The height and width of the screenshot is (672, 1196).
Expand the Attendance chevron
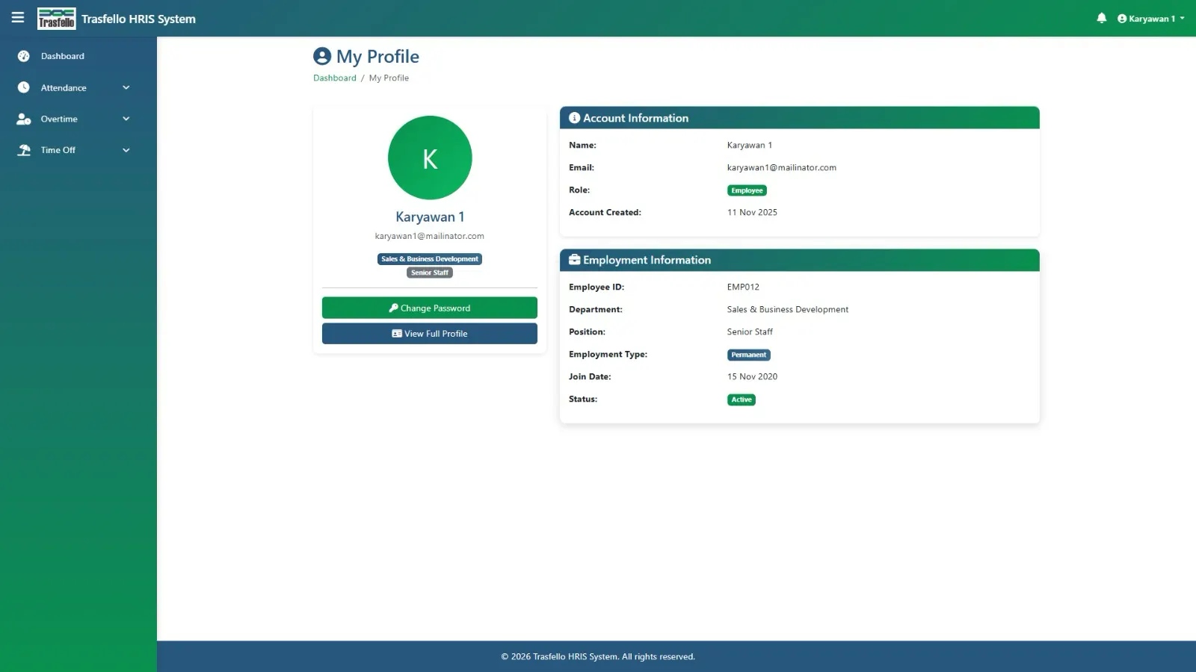coord(126,87)
